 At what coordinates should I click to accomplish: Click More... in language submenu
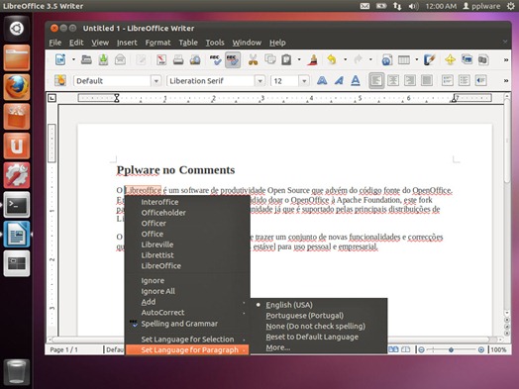pos(278,347)
